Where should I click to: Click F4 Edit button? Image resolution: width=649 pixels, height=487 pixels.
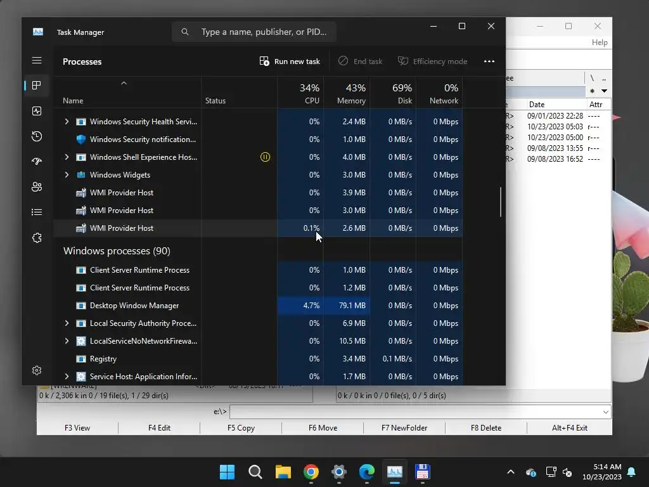point(159,428)
